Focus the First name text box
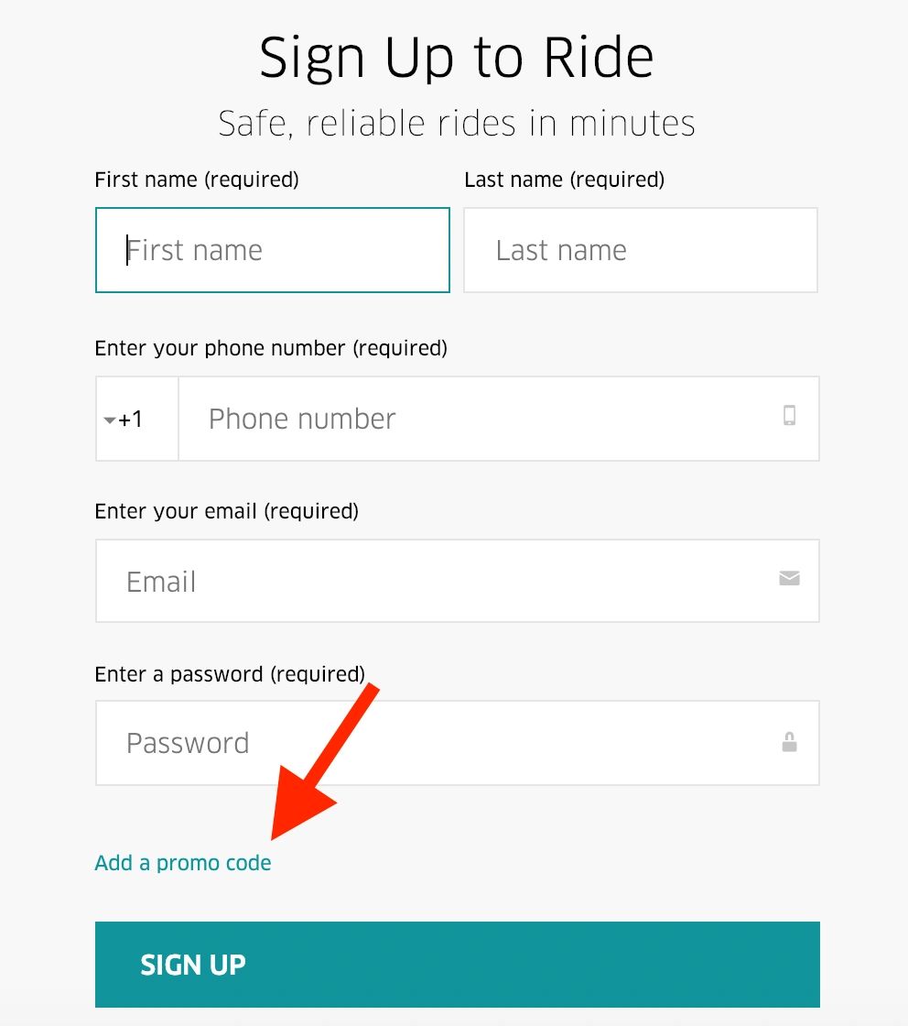This screenshot has height=1026, width=908. (273, 250)
